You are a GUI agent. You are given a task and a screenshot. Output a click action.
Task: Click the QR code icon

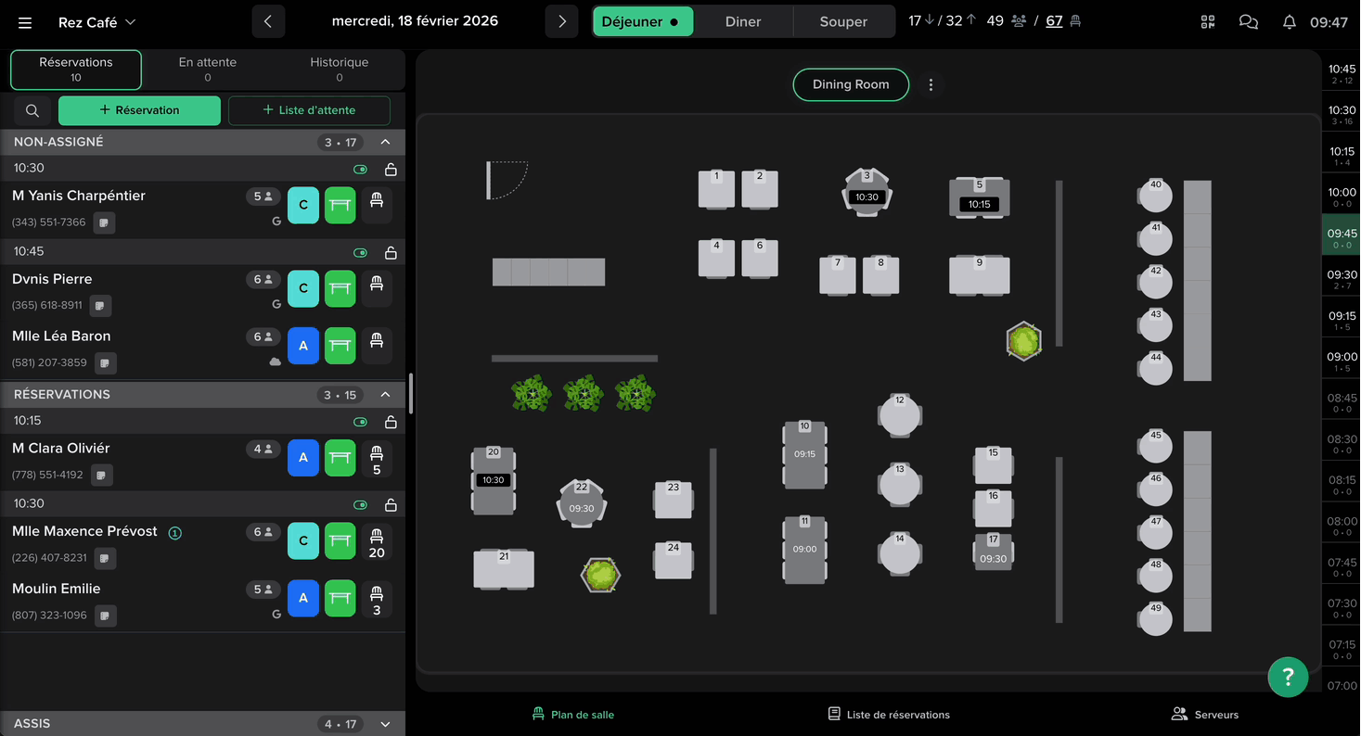[x=1208, y=22]
